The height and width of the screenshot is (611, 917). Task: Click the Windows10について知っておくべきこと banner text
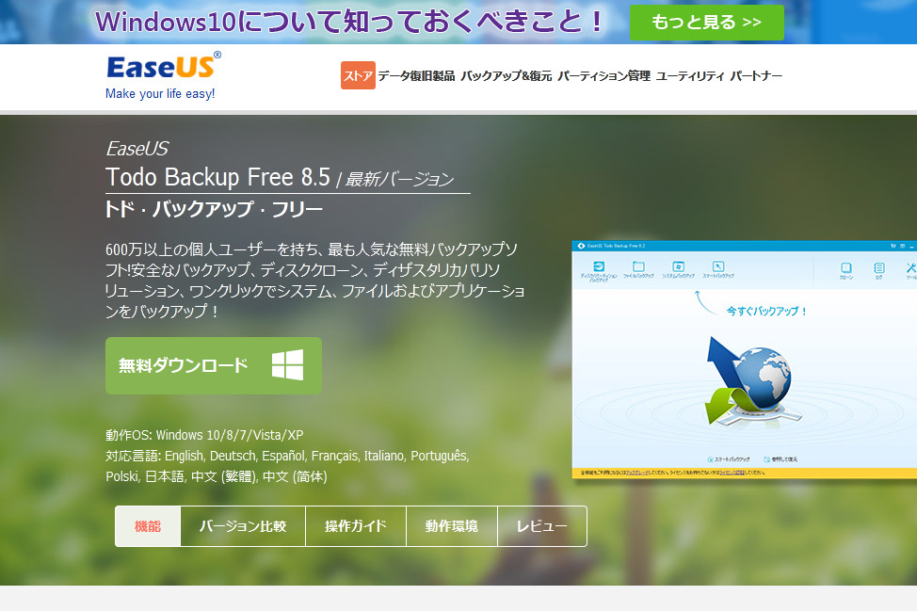click(x=349, y=22)
